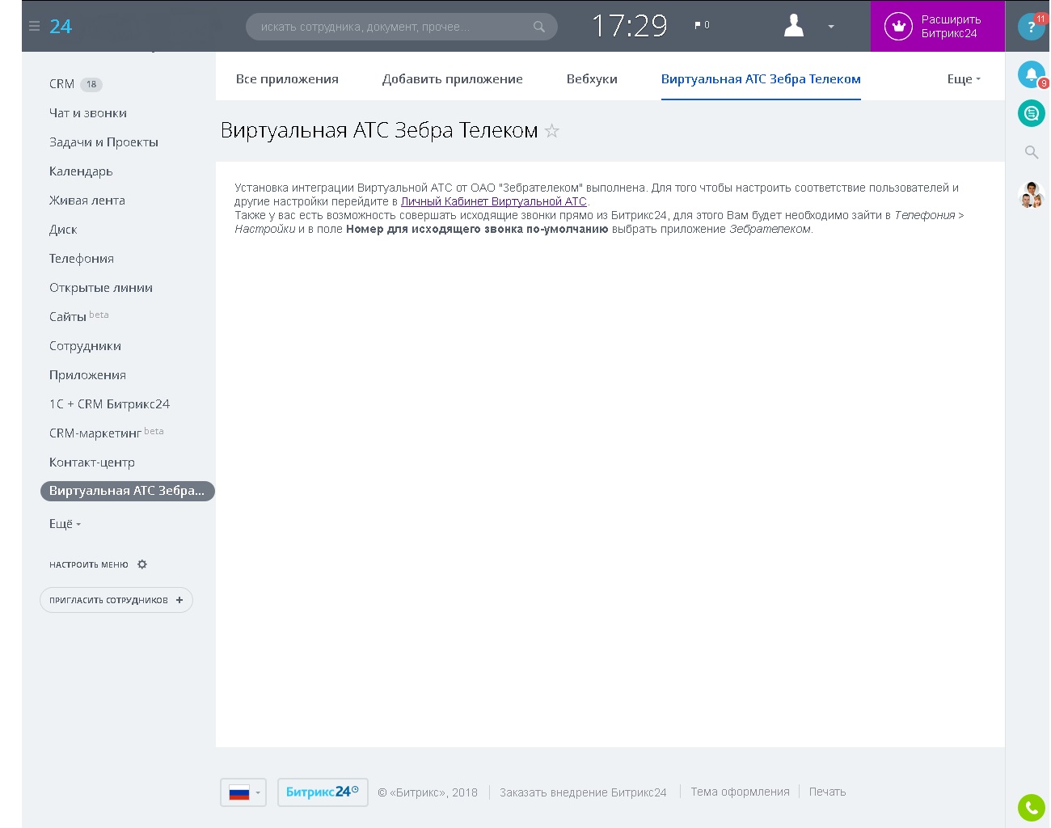Click the CRM counter badge 18
Screen dimensions: 1051x828
[91, 84]
